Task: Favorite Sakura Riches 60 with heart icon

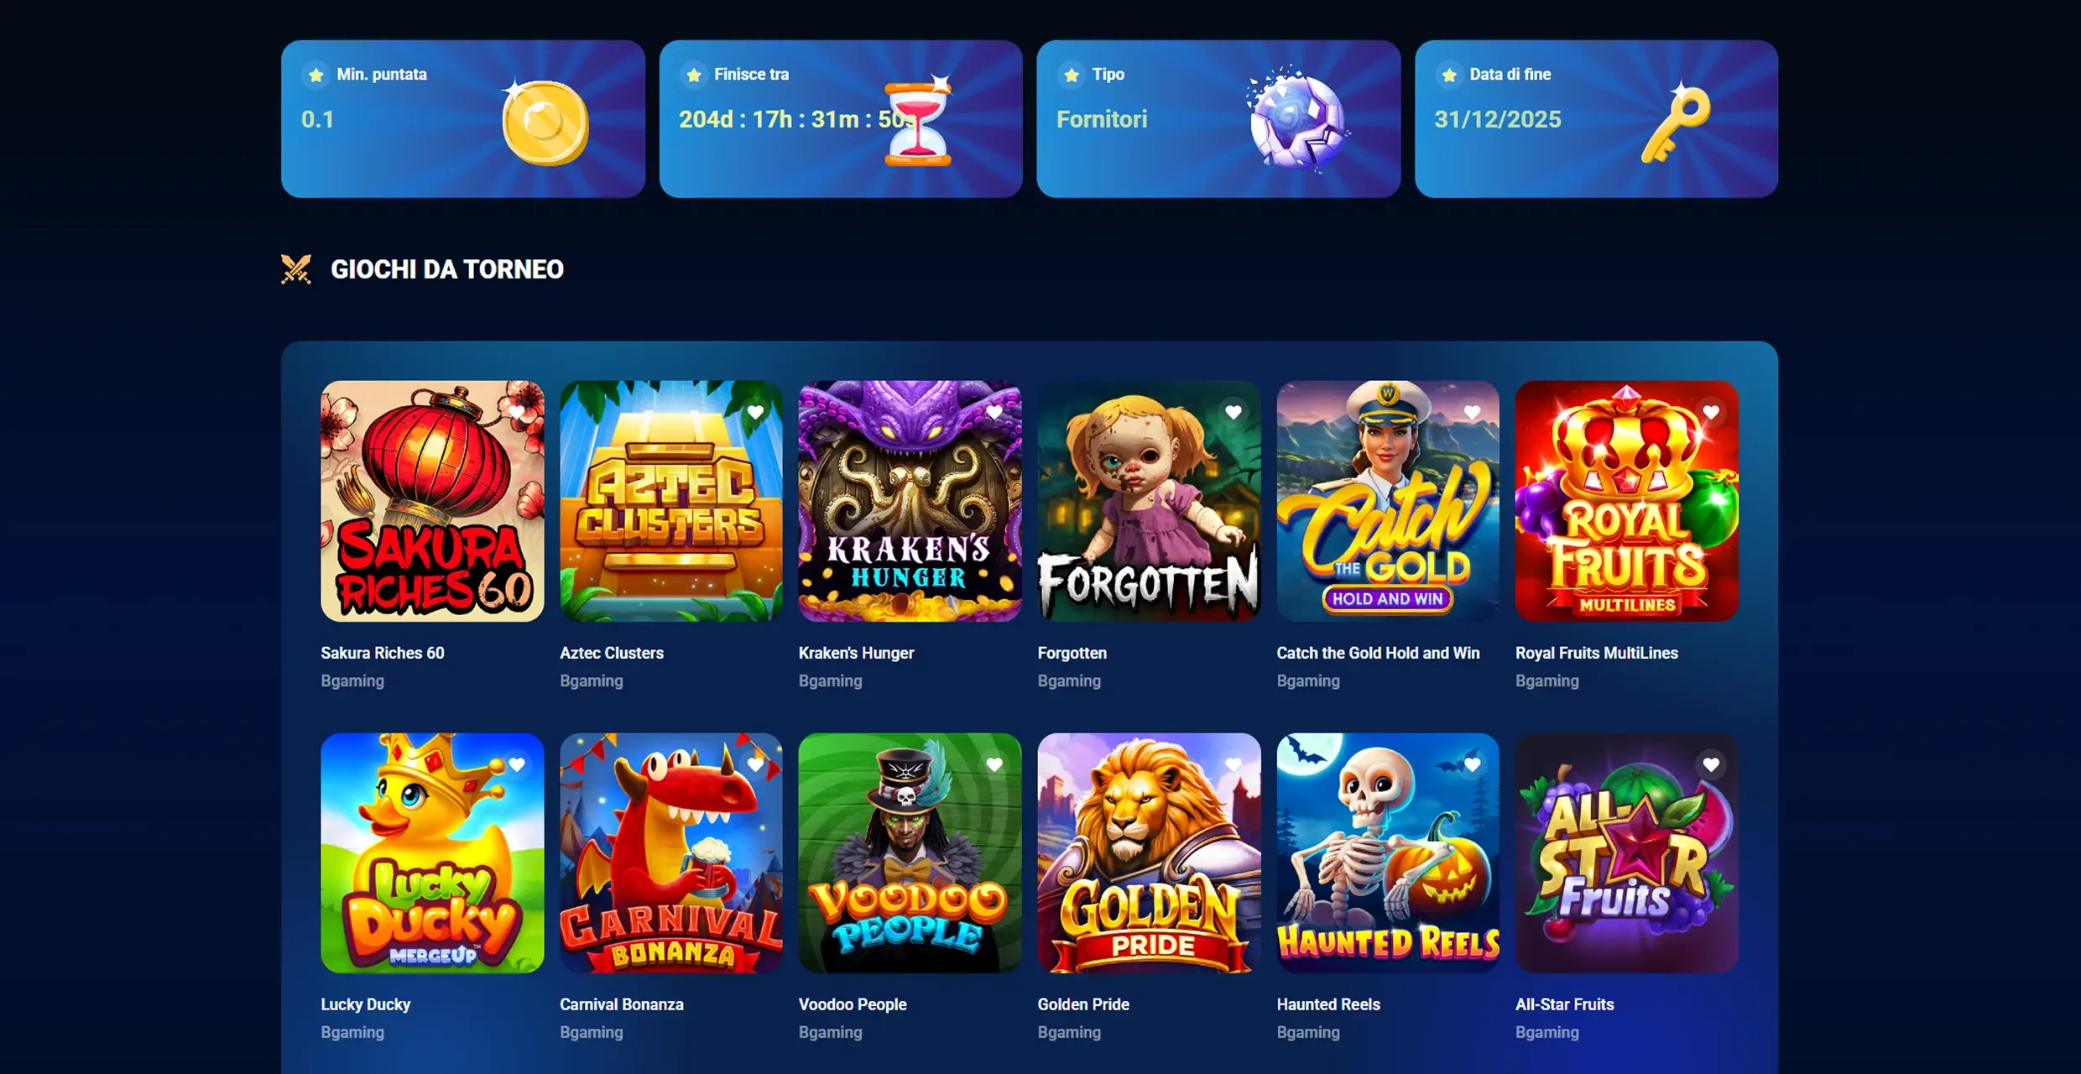Action: [x=517, y=412]
